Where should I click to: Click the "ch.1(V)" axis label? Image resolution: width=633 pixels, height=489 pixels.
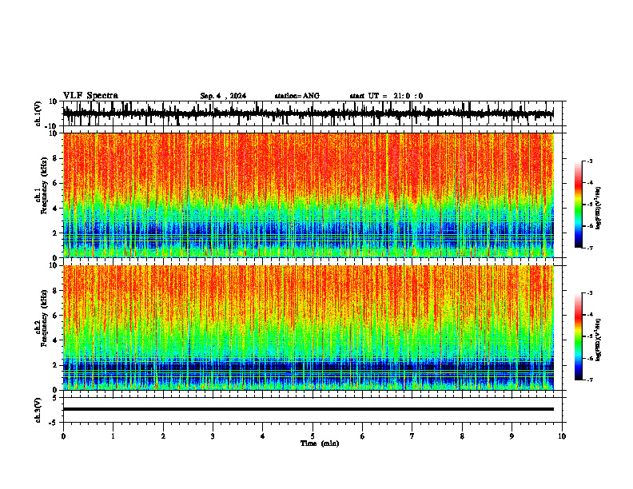coord(38,113)
